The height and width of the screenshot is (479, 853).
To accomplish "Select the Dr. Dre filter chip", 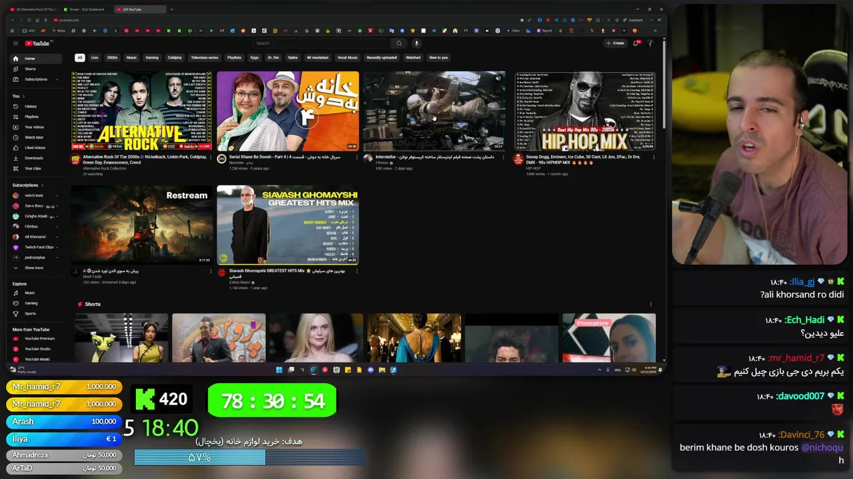I will (273, 57).
